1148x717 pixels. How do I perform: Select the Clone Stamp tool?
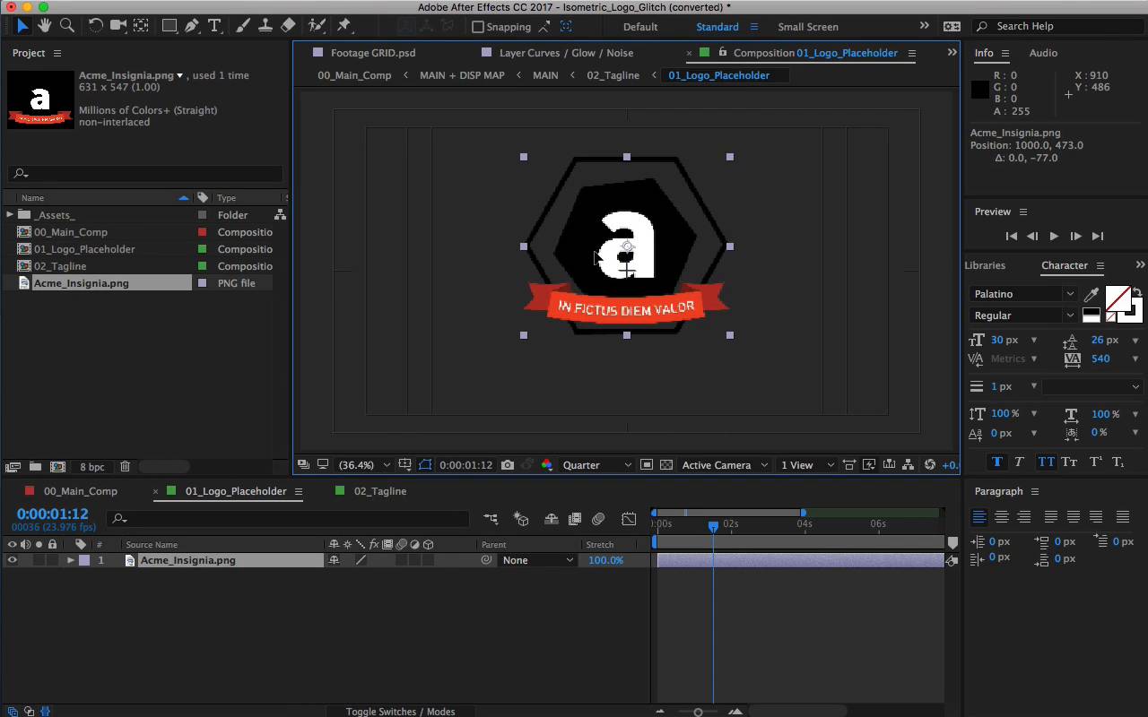265,26
